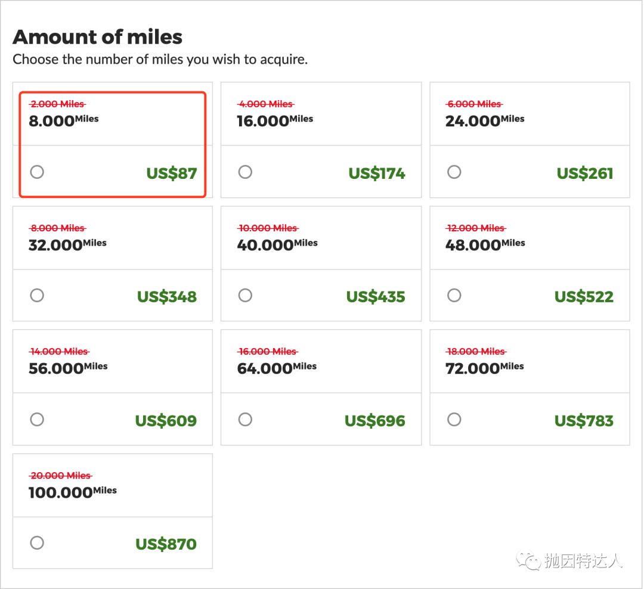Select the 56.000 Miles radio button
The image size is (644, 589).
37,420
